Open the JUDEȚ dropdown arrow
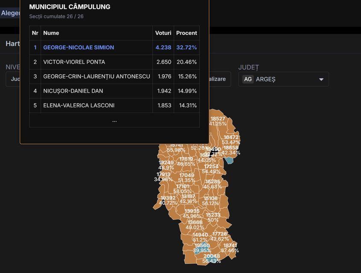This screenshot has height=273, width=361. (321, 79)
